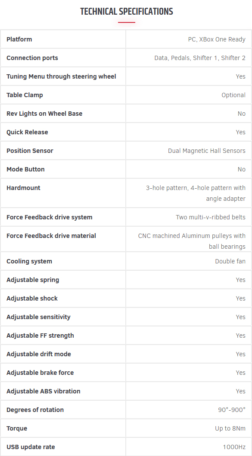Select the Adjustable FF strength label
Viewport: 252px width, 456px height.
coord(40,336)
